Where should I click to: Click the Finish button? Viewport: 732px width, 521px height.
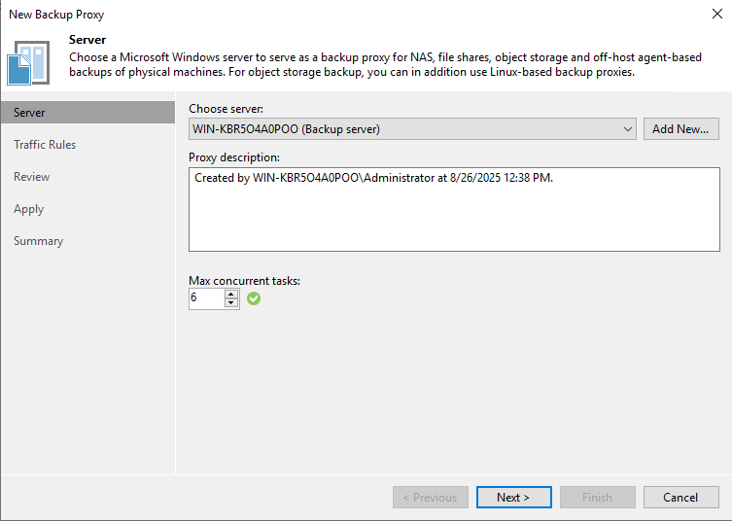click(597, 498)
